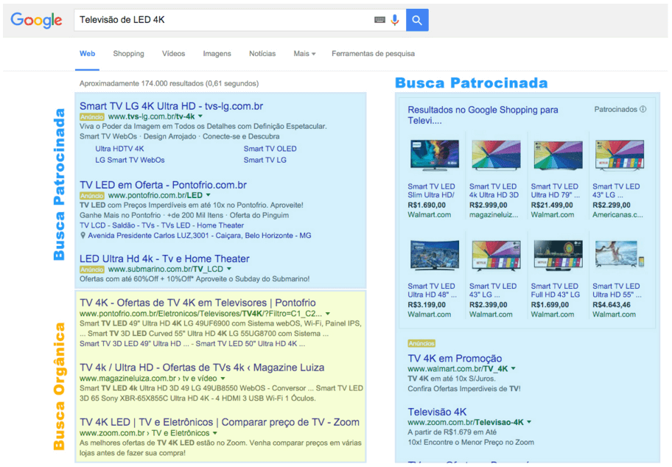672x467 pixels.
Task: Click the R$21.499,00 Ultra HD 79" TV thumbnail
Action: [558, 155]
